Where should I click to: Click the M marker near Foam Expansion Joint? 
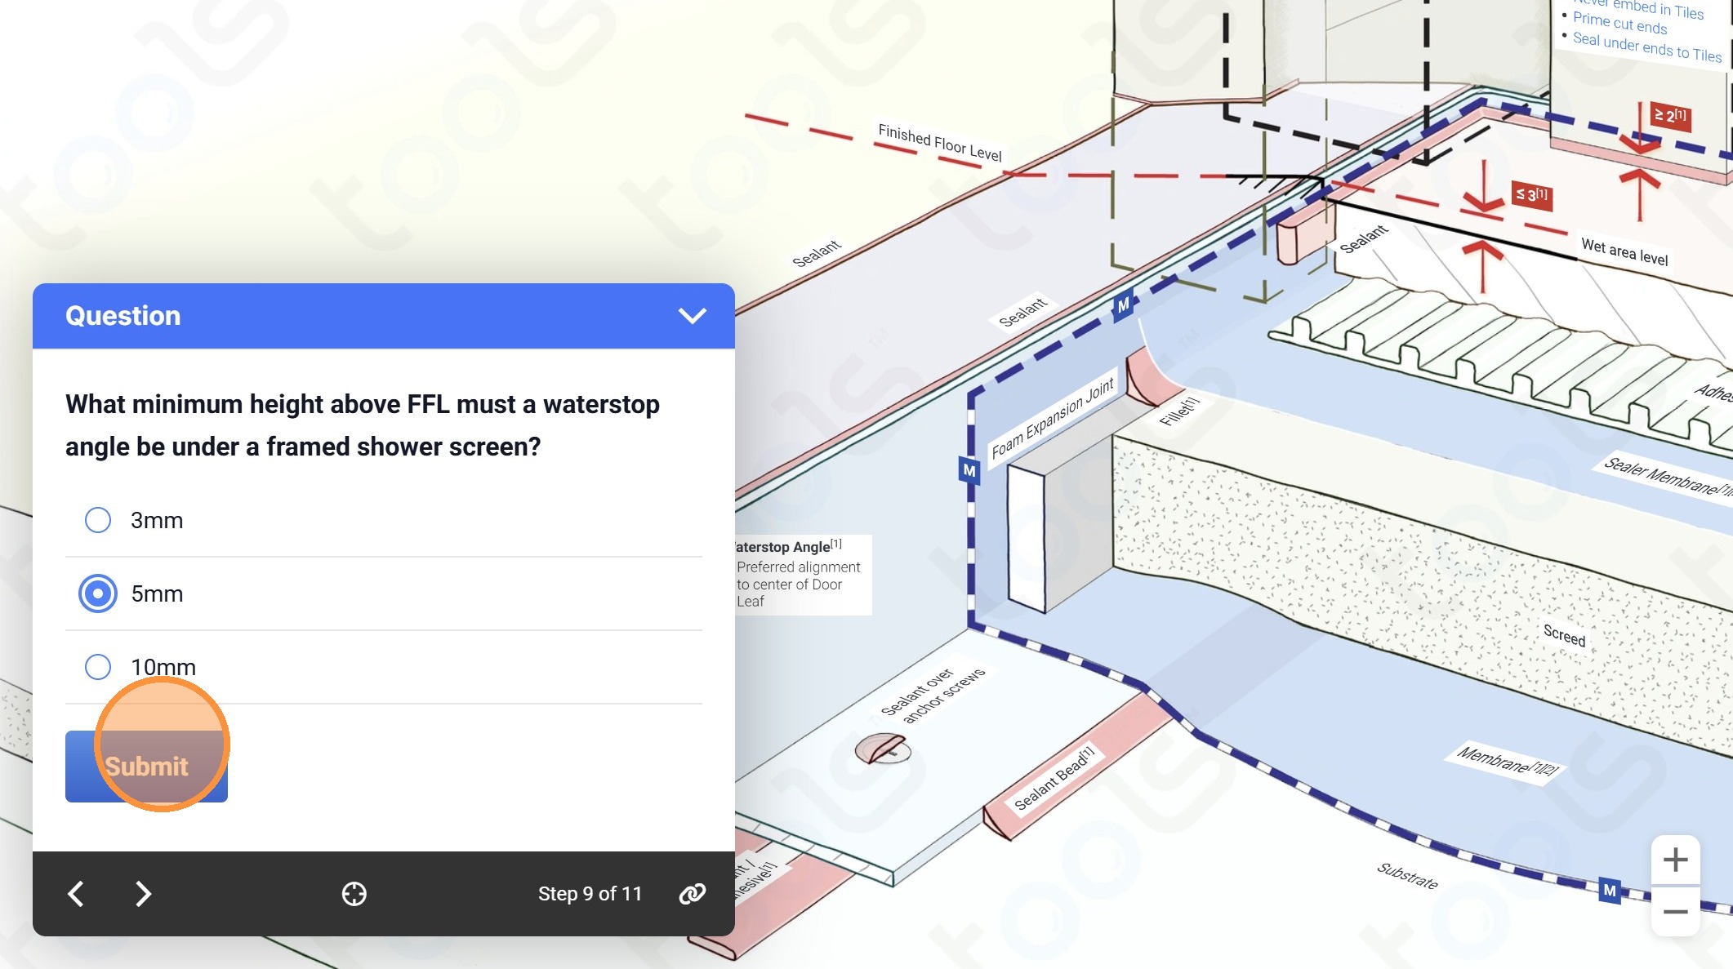pos(969,470)
